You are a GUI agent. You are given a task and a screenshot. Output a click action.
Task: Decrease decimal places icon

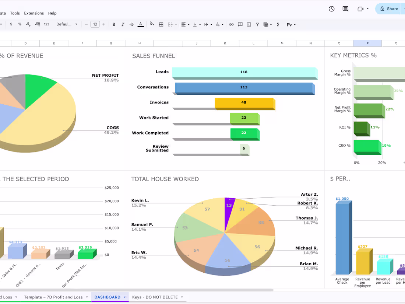(28, 24)
